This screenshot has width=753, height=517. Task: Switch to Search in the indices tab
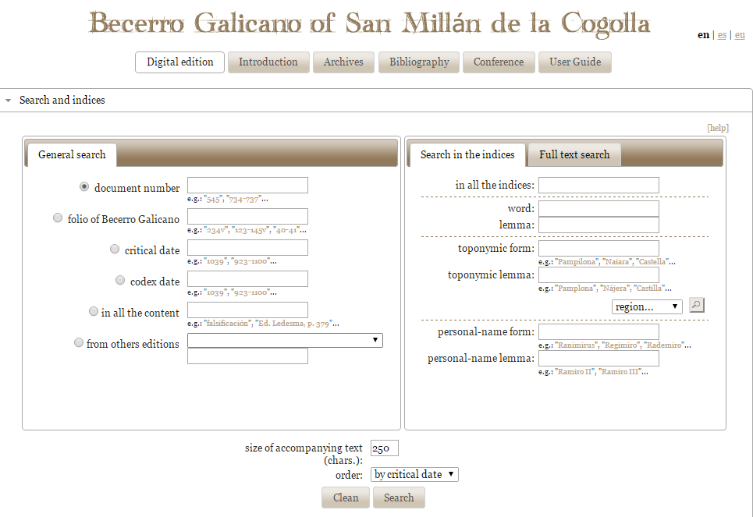tap(467, 154)
